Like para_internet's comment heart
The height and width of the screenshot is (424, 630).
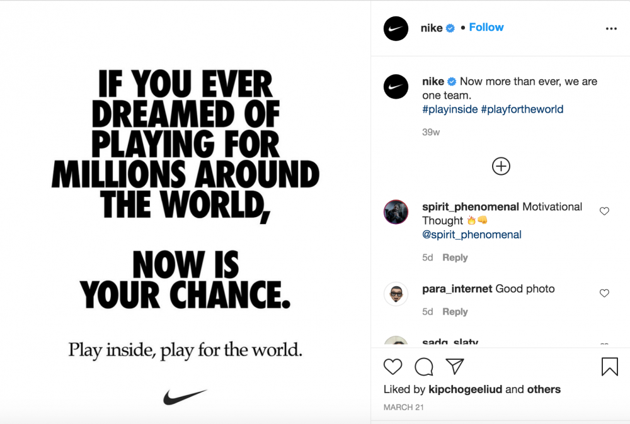(604, 293)
